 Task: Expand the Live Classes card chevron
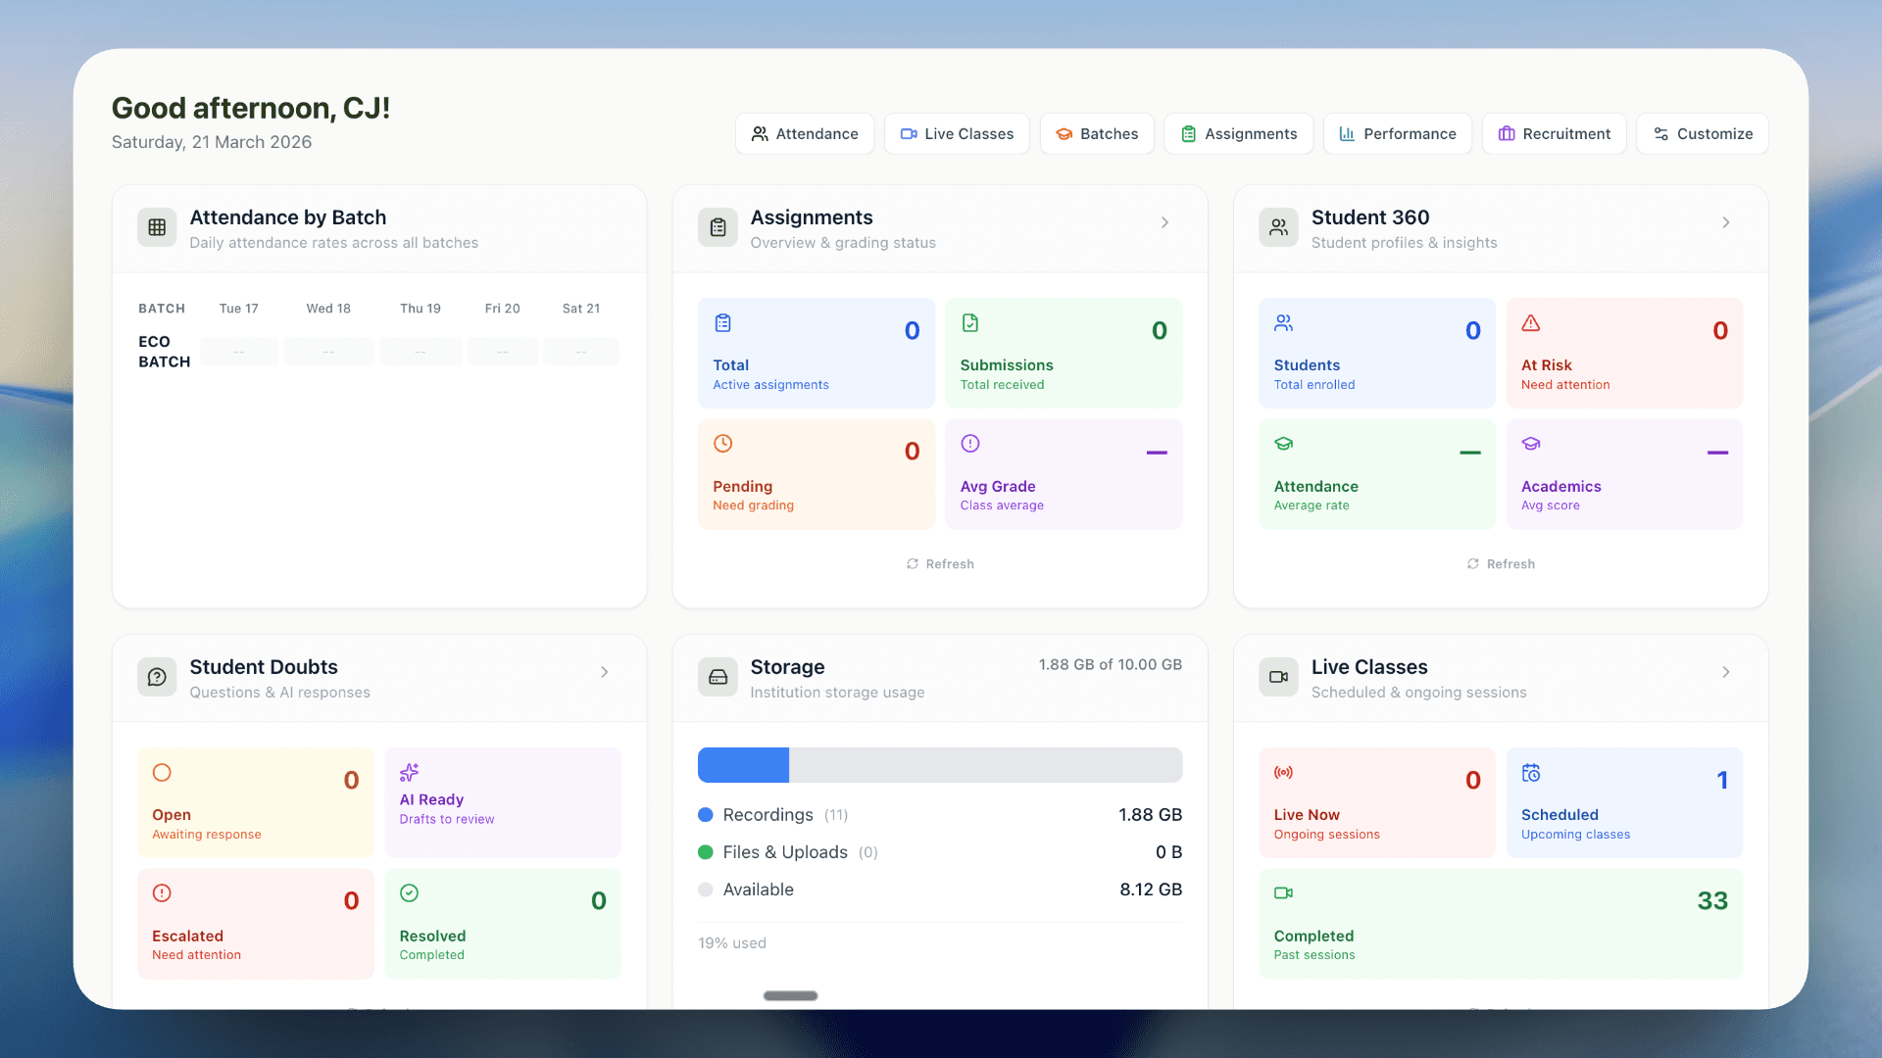point(1725,672)
